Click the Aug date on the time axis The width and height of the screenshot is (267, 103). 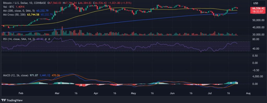click(x=248, y=93)
